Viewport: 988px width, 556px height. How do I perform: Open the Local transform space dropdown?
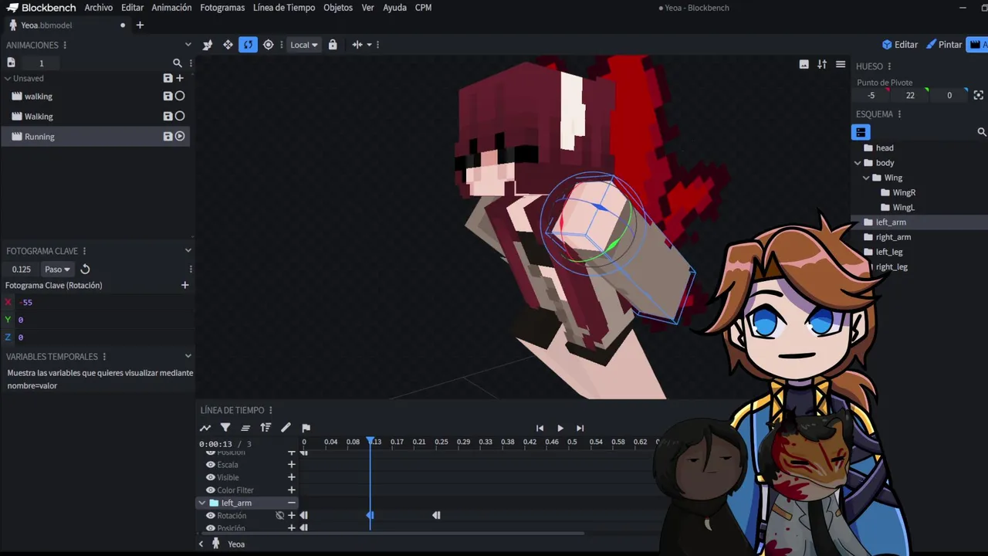tap(304, 45)
